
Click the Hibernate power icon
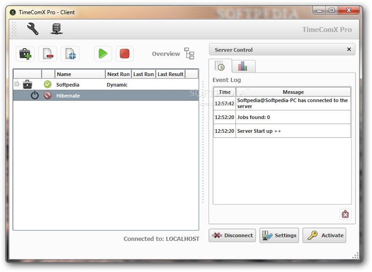coord(35,95)
